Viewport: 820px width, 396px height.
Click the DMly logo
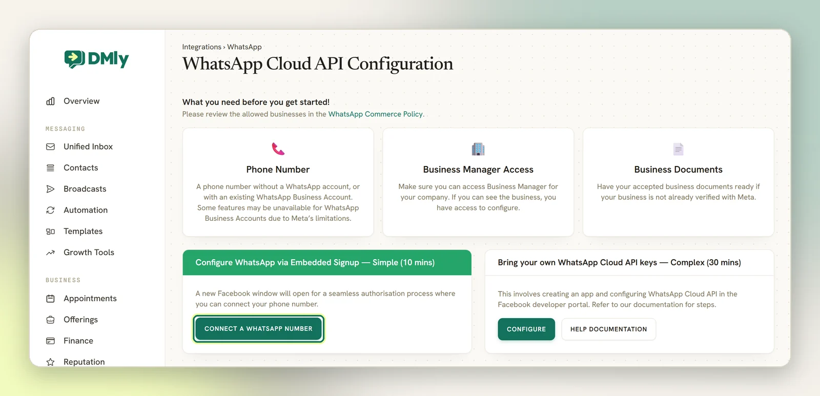click(96, 59)
